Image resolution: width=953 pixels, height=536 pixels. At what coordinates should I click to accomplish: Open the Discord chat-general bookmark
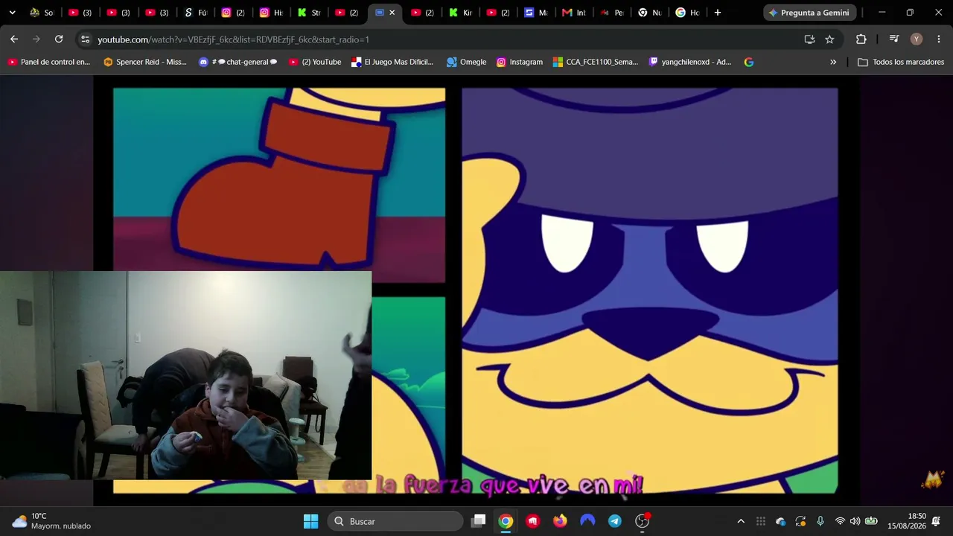pyautogui.click(x=238, y=62)
